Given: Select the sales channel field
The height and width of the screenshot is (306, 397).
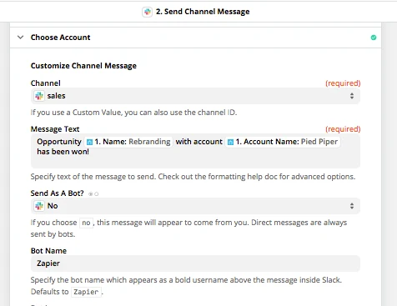Looking at the screenshot, I should coord(195,96).
